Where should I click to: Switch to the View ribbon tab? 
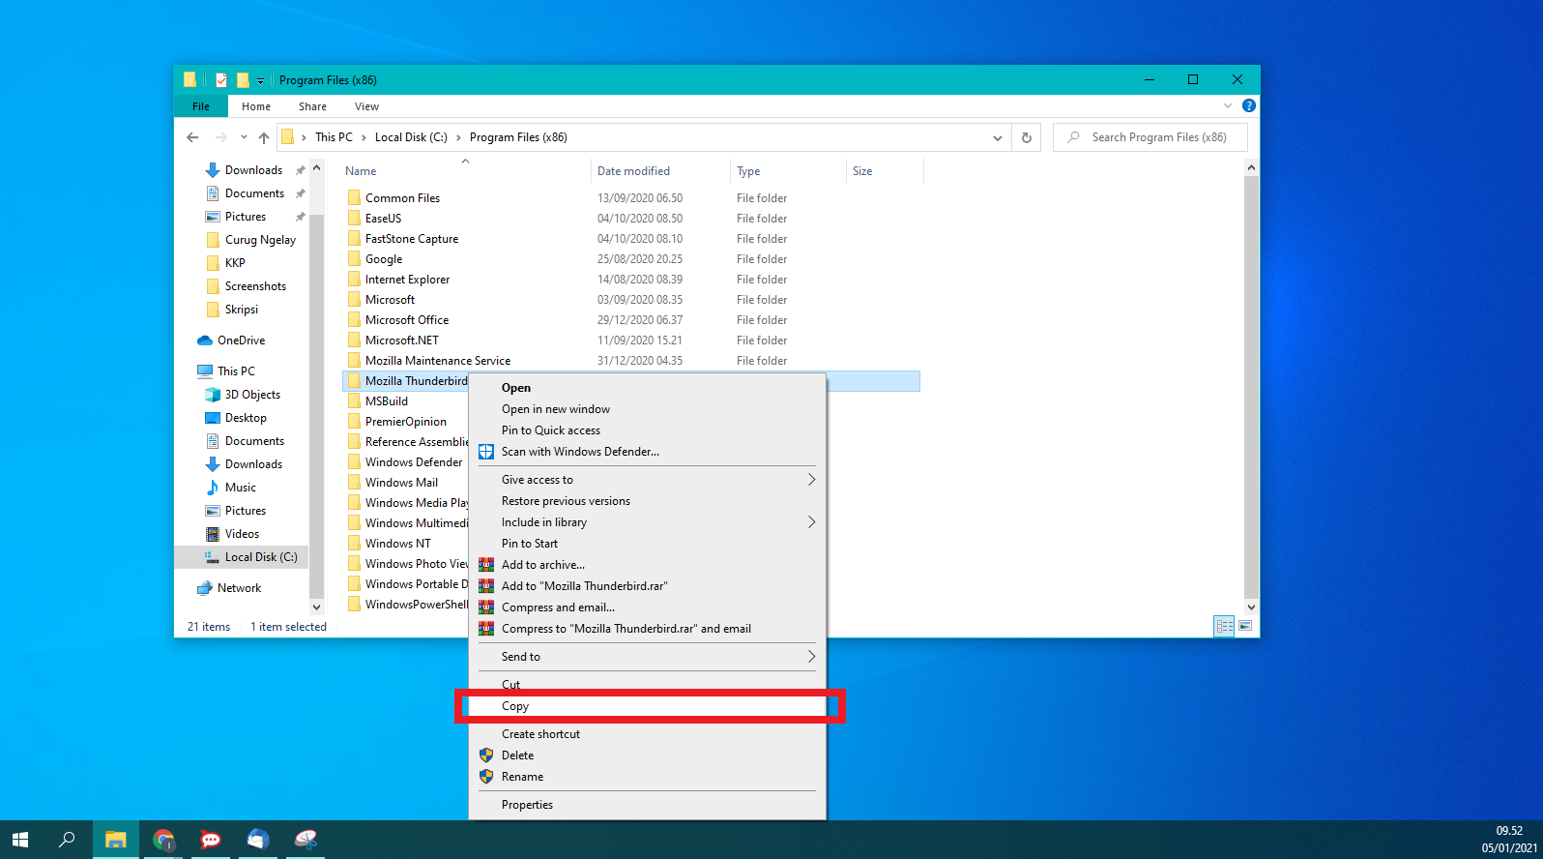coord(366,106)
